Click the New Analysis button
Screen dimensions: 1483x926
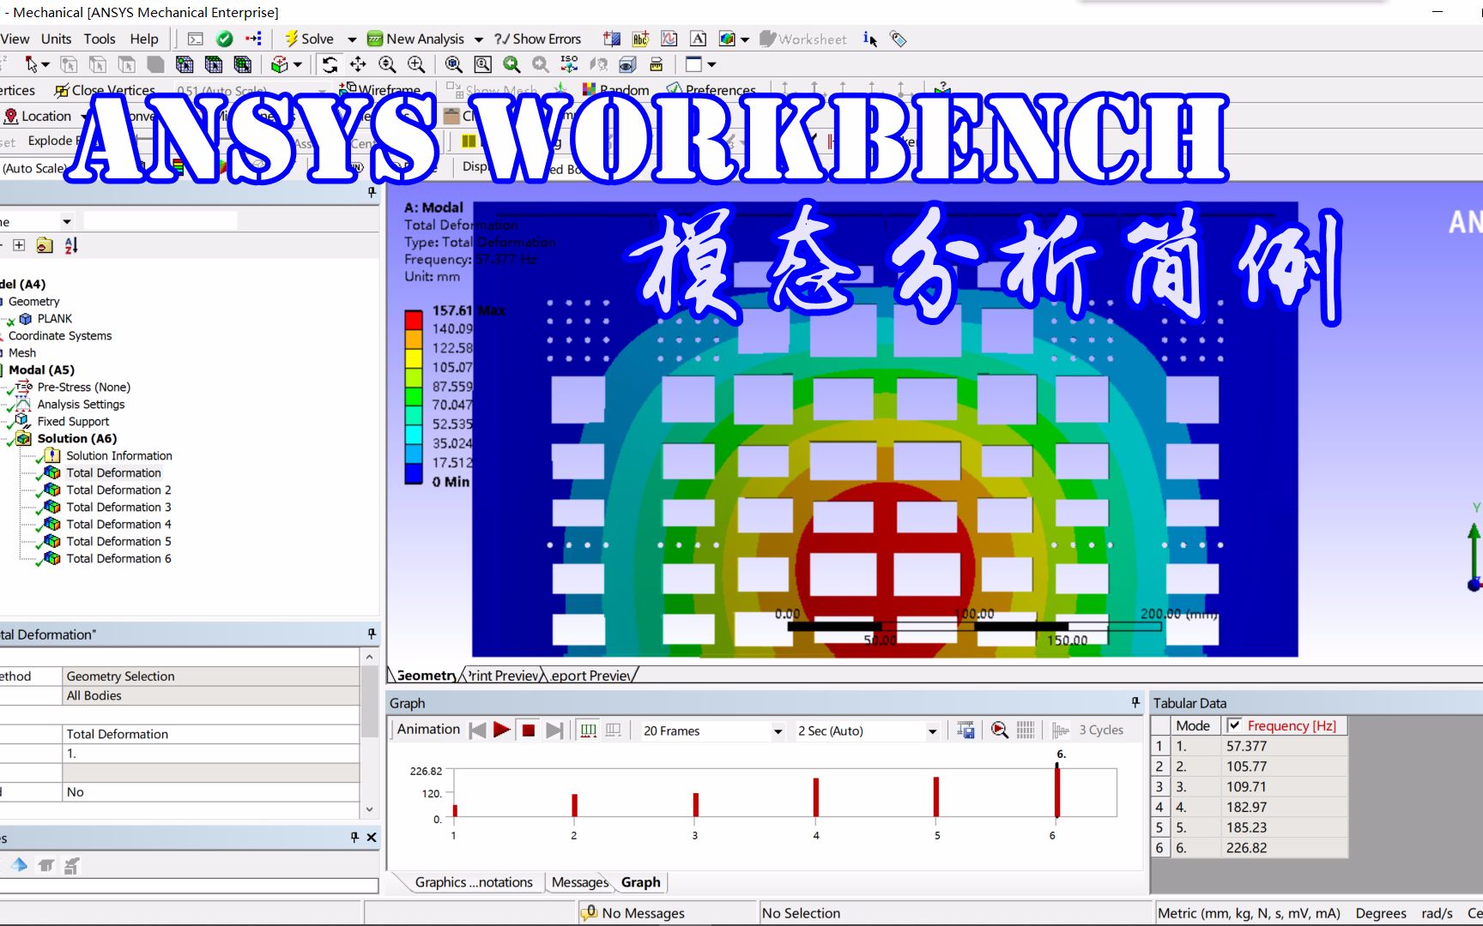[x=416, y=39]
